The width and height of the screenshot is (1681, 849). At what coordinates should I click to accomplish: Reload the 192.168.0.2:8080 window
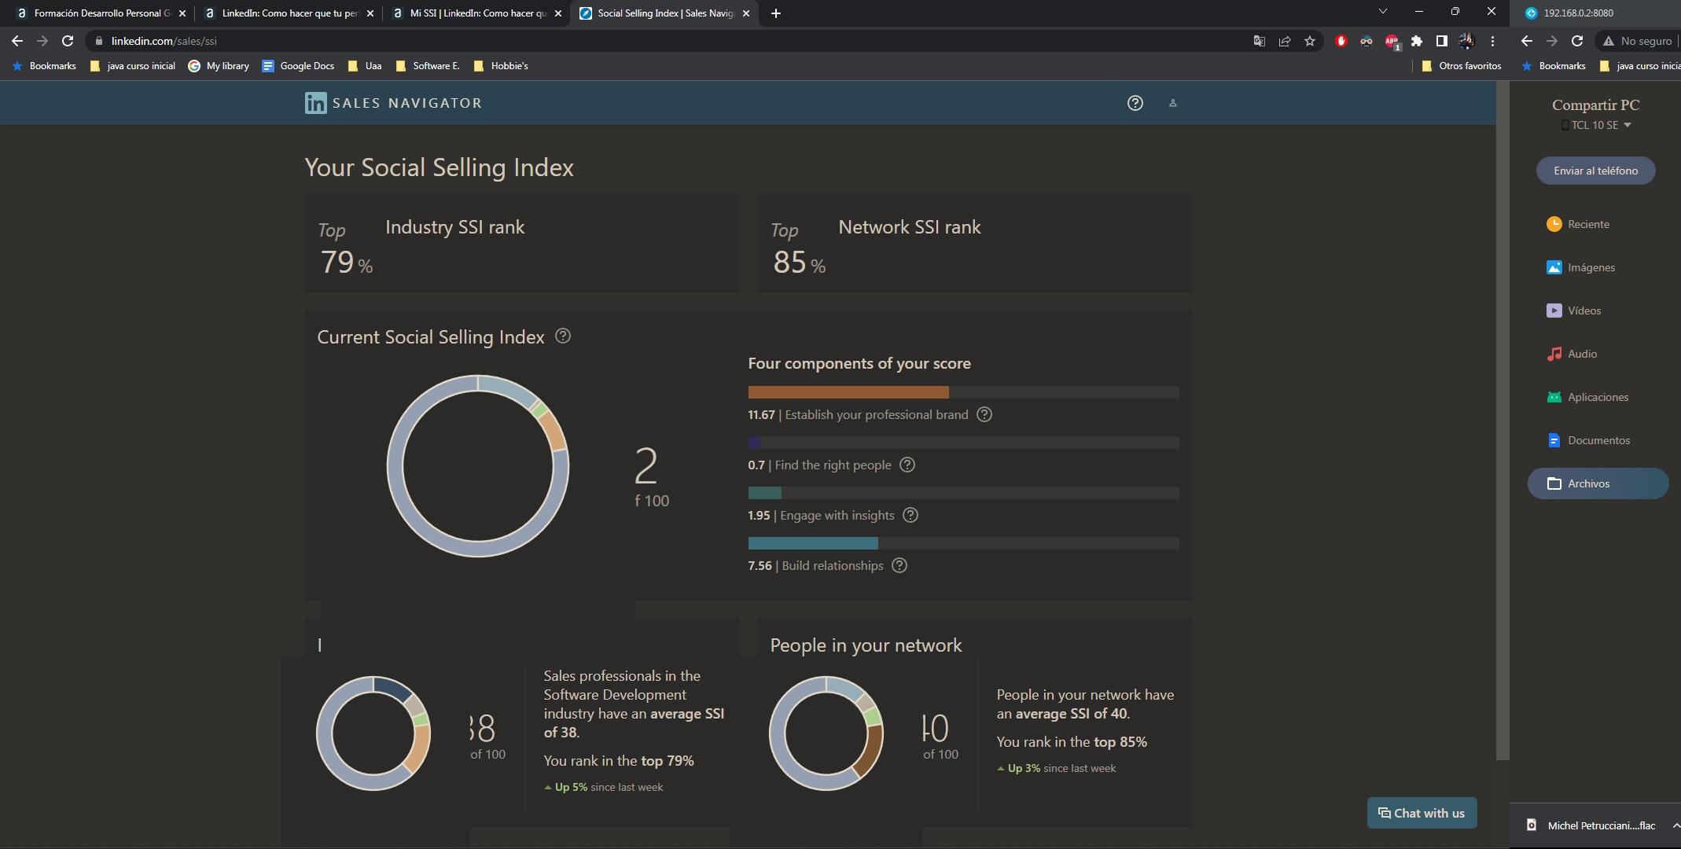coord(1577,41)
